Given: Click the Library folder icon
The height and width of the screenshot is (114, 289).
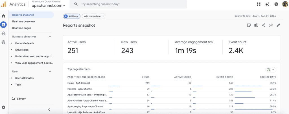Looking at the screenshot, I should coord(13,99).
